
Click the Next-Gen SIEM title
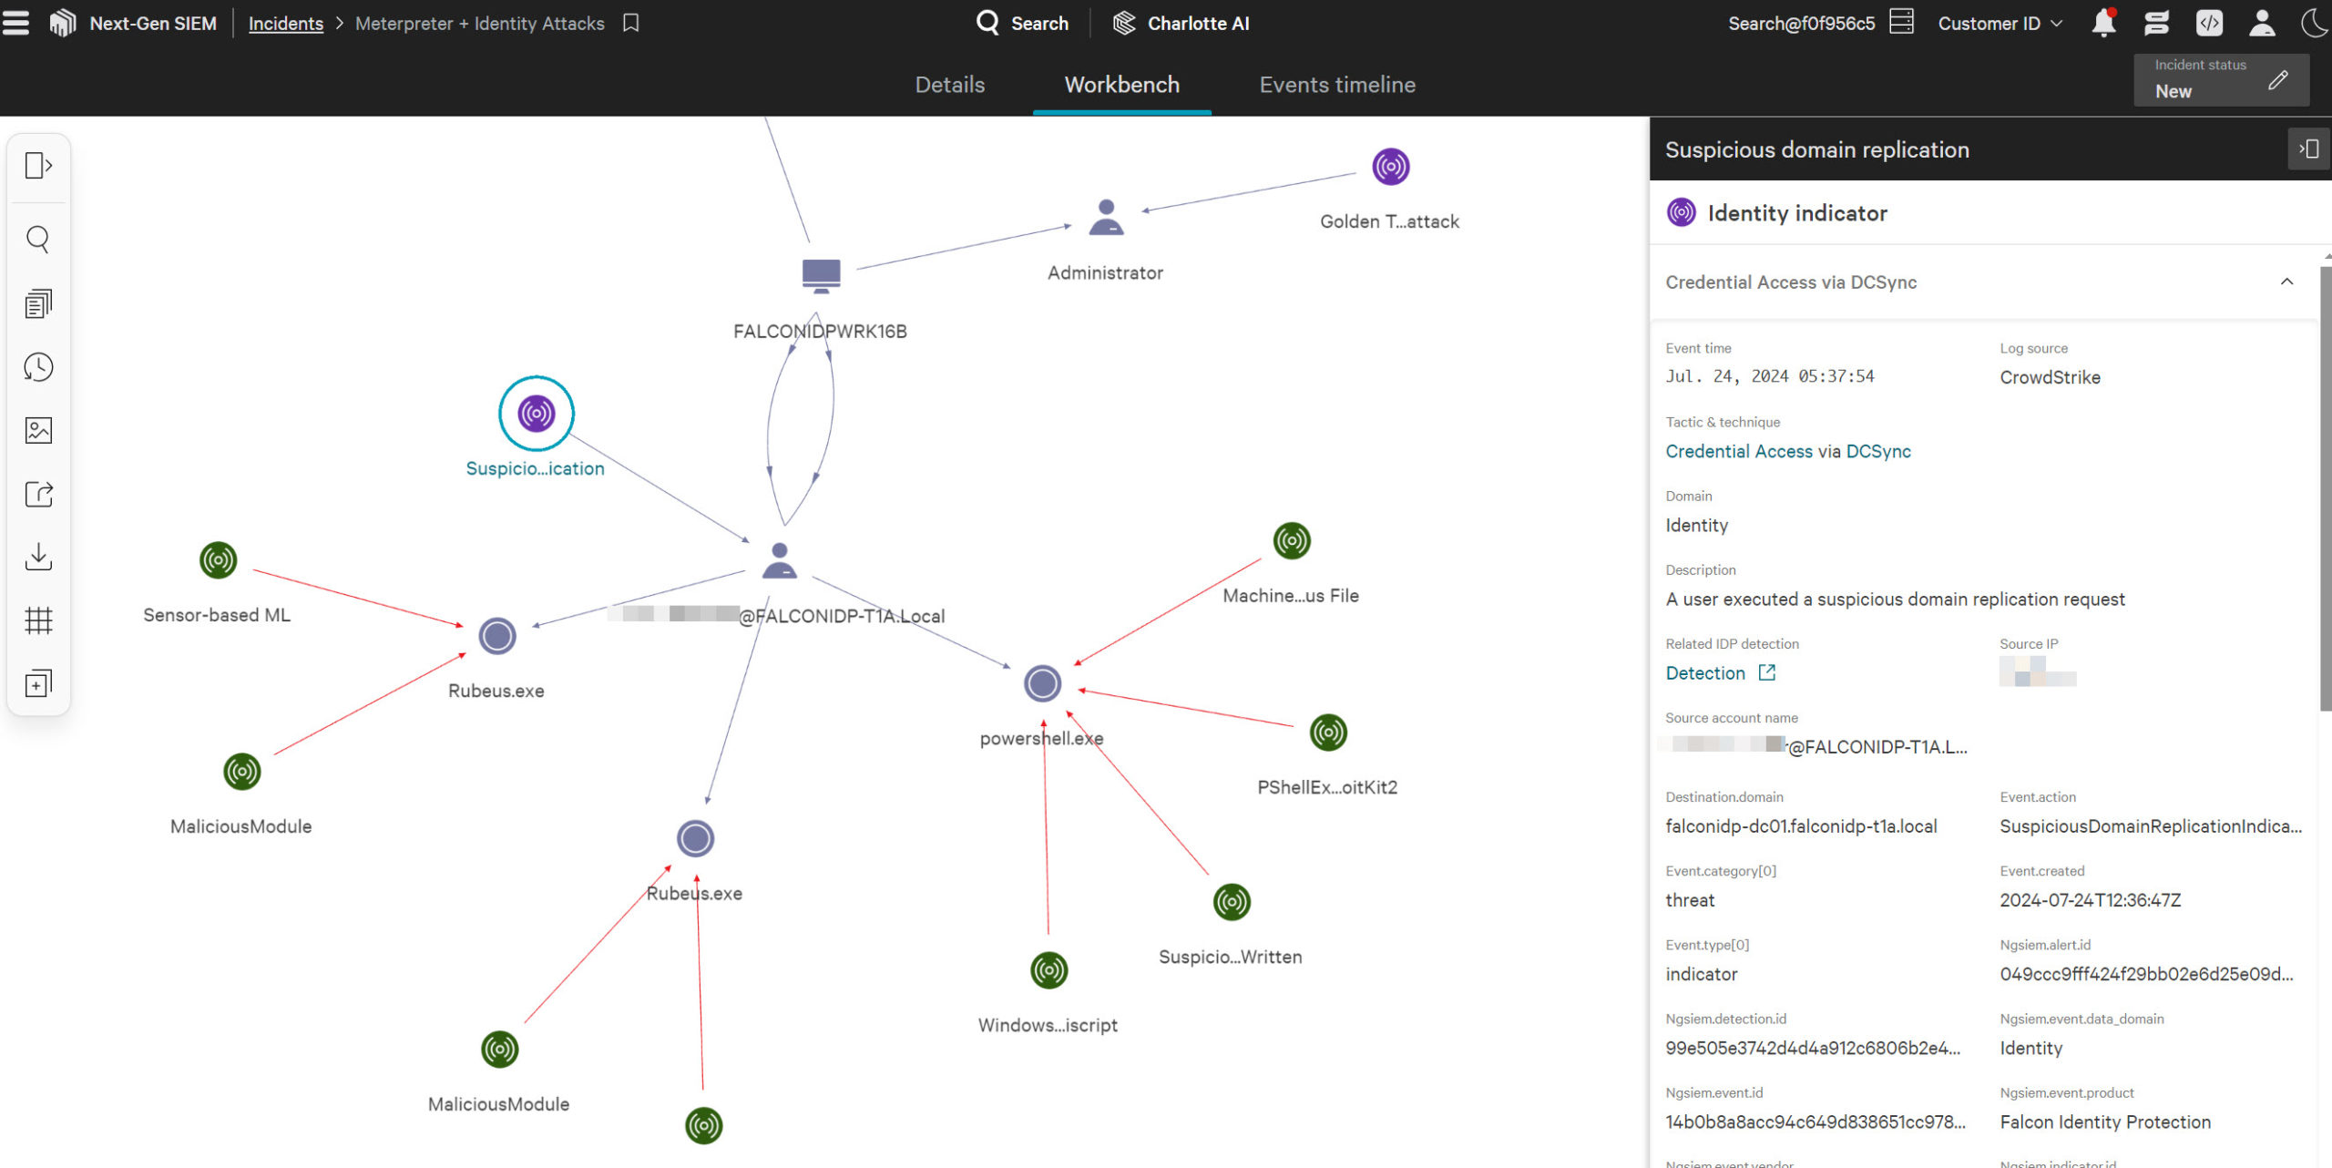pyautogui.click(x=153, y=24)
